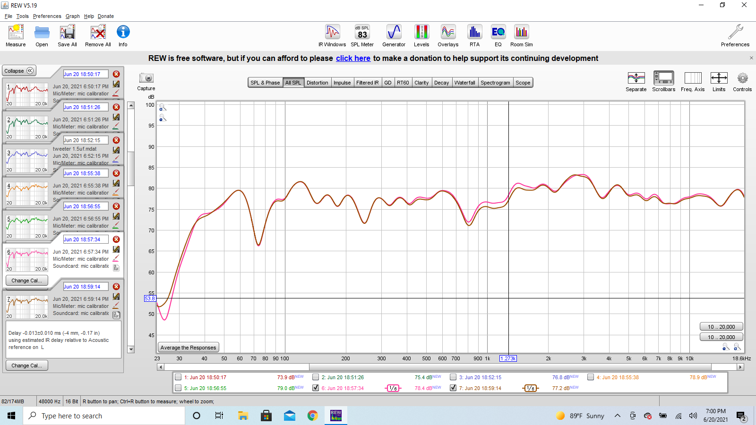Click measurement list scroll down arrow
756x425 pixels.
(131, 349)
